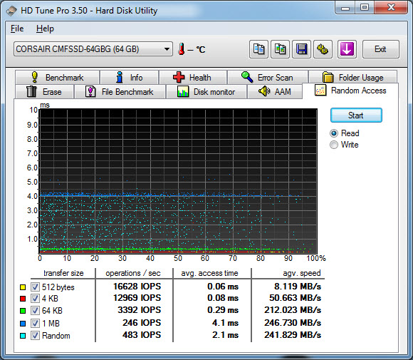Click the copy screenshot to clipboard icon
This screenshot has height=360, width=413.
click(280, 49)
